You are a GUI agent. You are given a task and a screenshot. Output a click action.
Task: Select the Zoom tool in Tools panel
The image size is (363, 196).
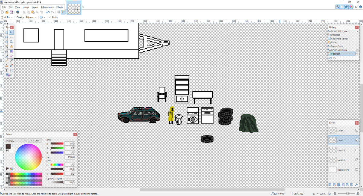11,42
